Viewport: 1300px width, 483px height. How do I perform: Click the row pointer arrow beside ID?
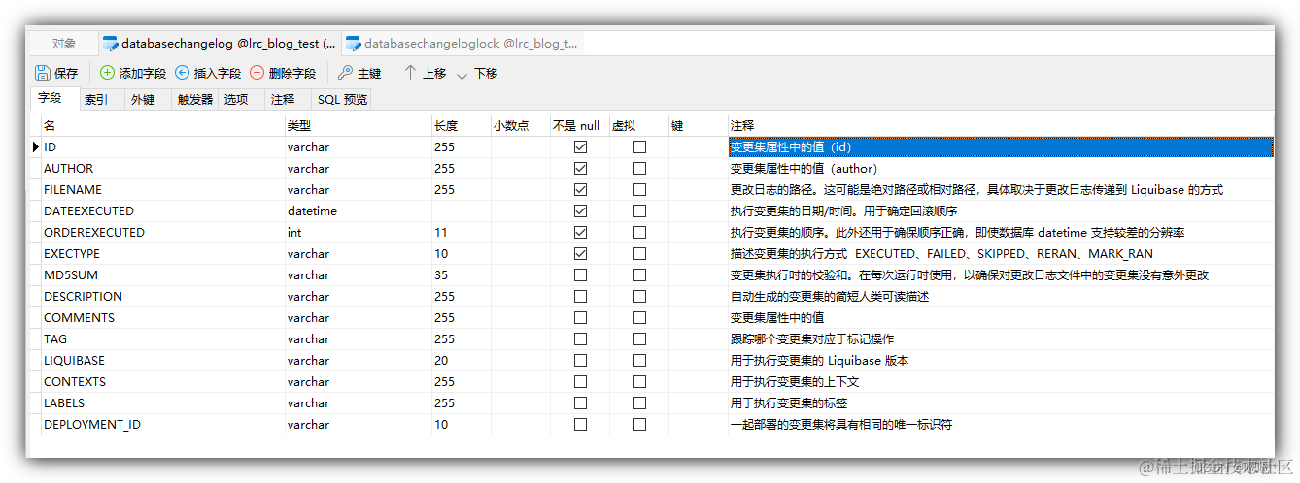(x=37, y=147)
